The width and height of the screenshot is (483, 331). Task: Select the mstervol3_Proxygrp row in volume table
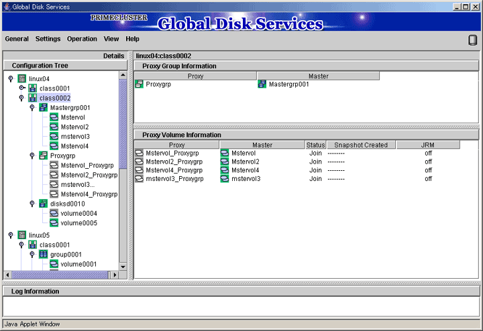tap(297, 179)
